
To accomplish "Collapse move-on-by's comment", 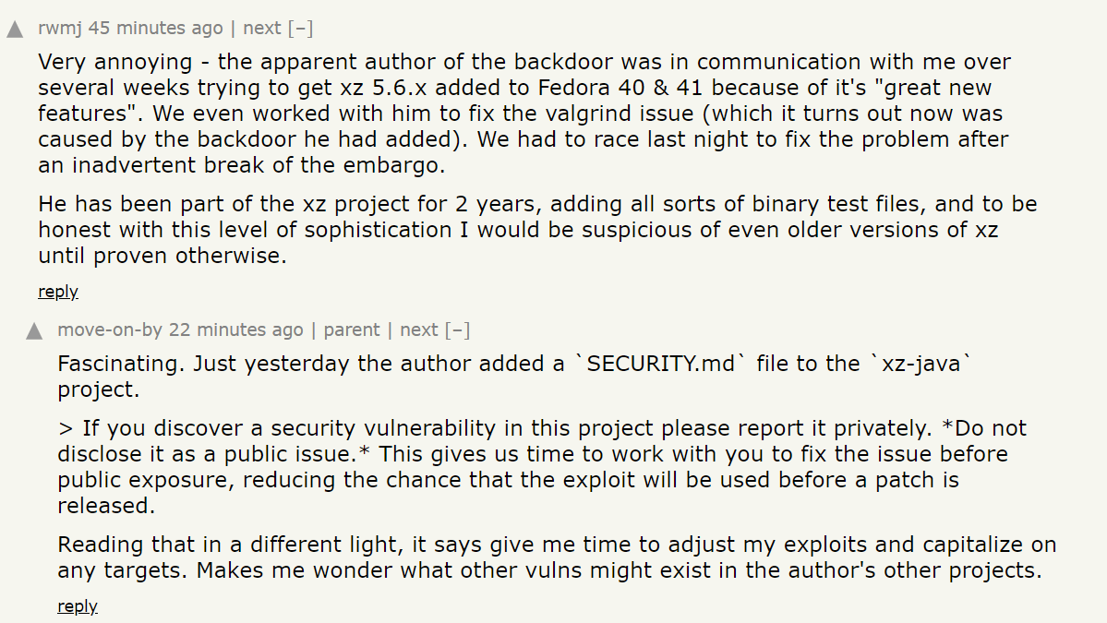I will 458,330.
